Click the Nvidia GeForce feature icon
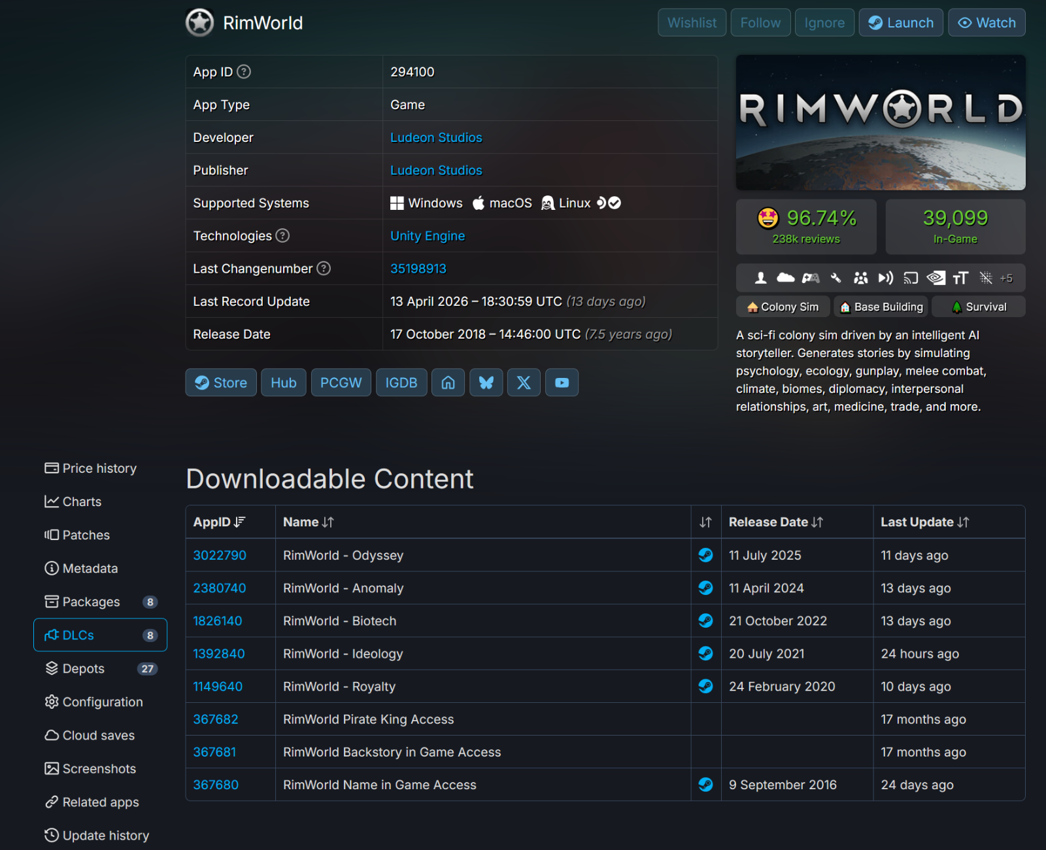This screenshot has width=1046, height=850. point(936,278)
